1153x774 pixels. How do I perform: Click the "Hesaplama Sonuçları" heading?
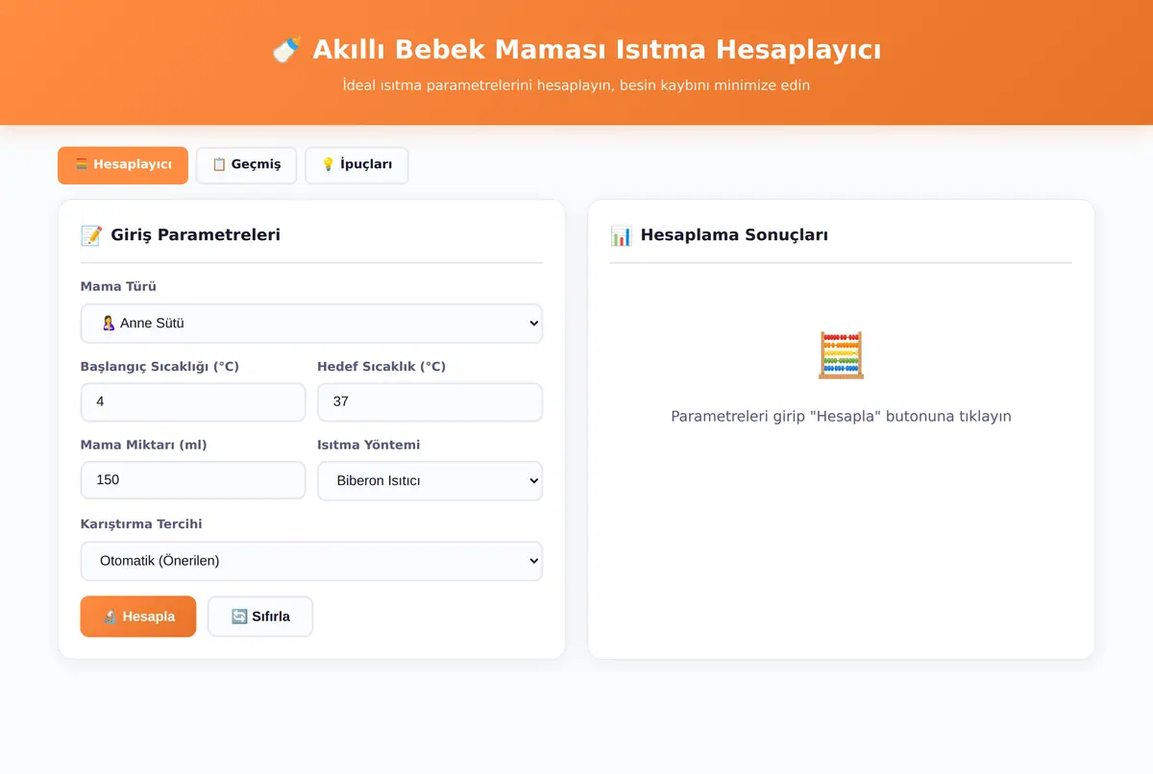coord(734,235)
